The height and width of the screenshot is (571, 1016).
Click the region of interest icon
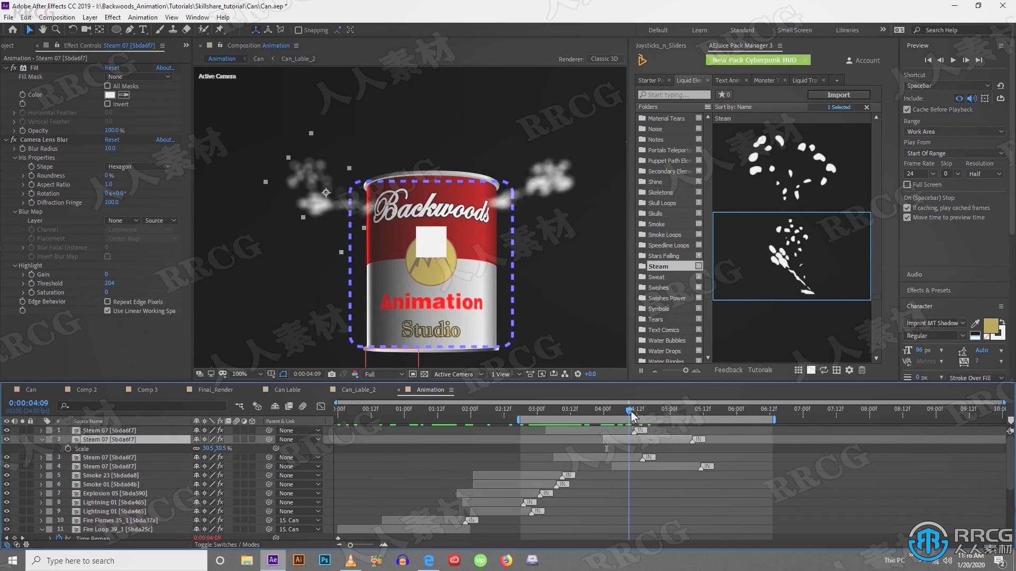413,374
